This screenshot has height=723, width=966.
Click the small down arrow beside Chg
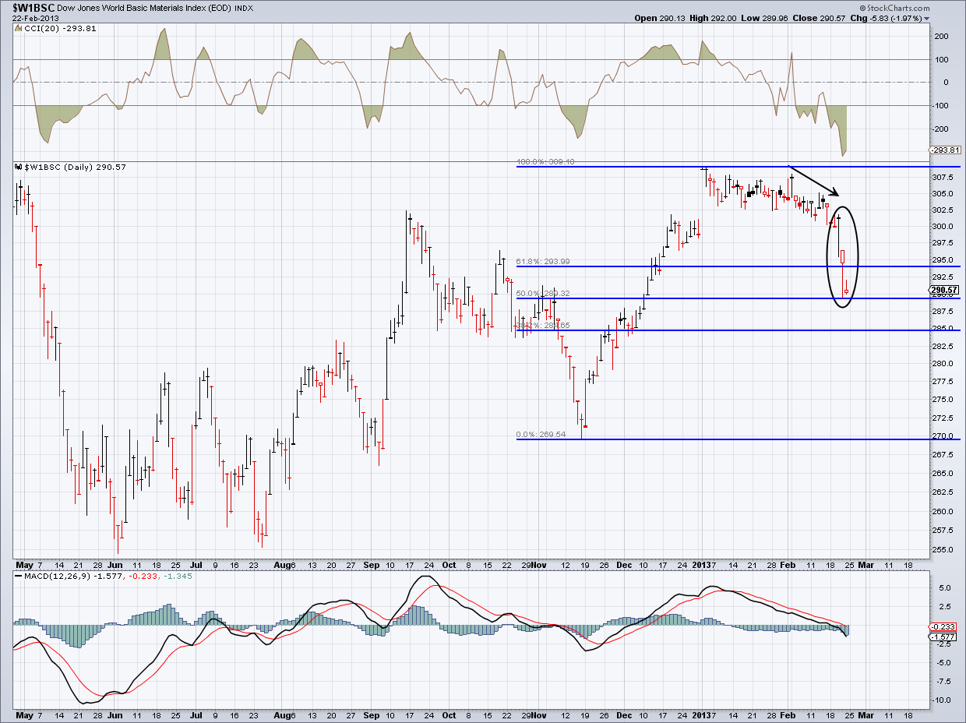(925, 19)
